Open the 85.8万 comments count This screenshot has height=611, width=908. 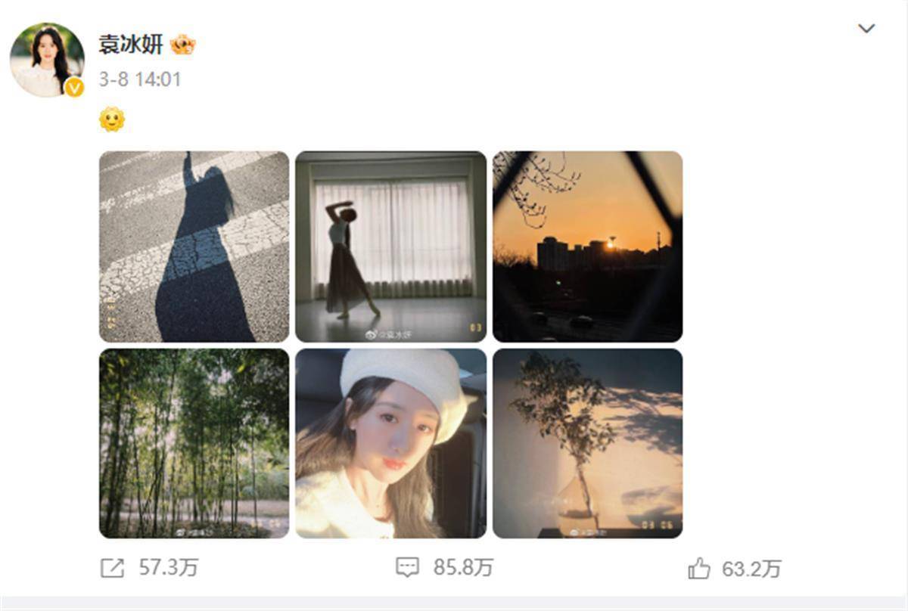tap(463, 568)
